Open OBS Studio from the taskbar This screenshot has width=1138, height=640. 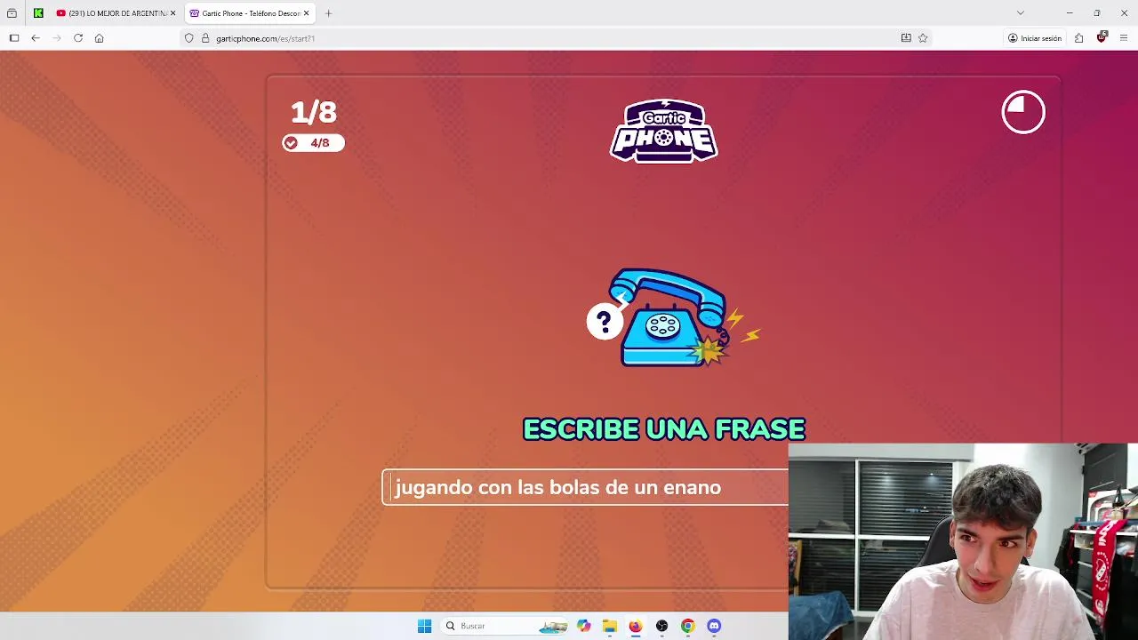[x=661, y=626]
